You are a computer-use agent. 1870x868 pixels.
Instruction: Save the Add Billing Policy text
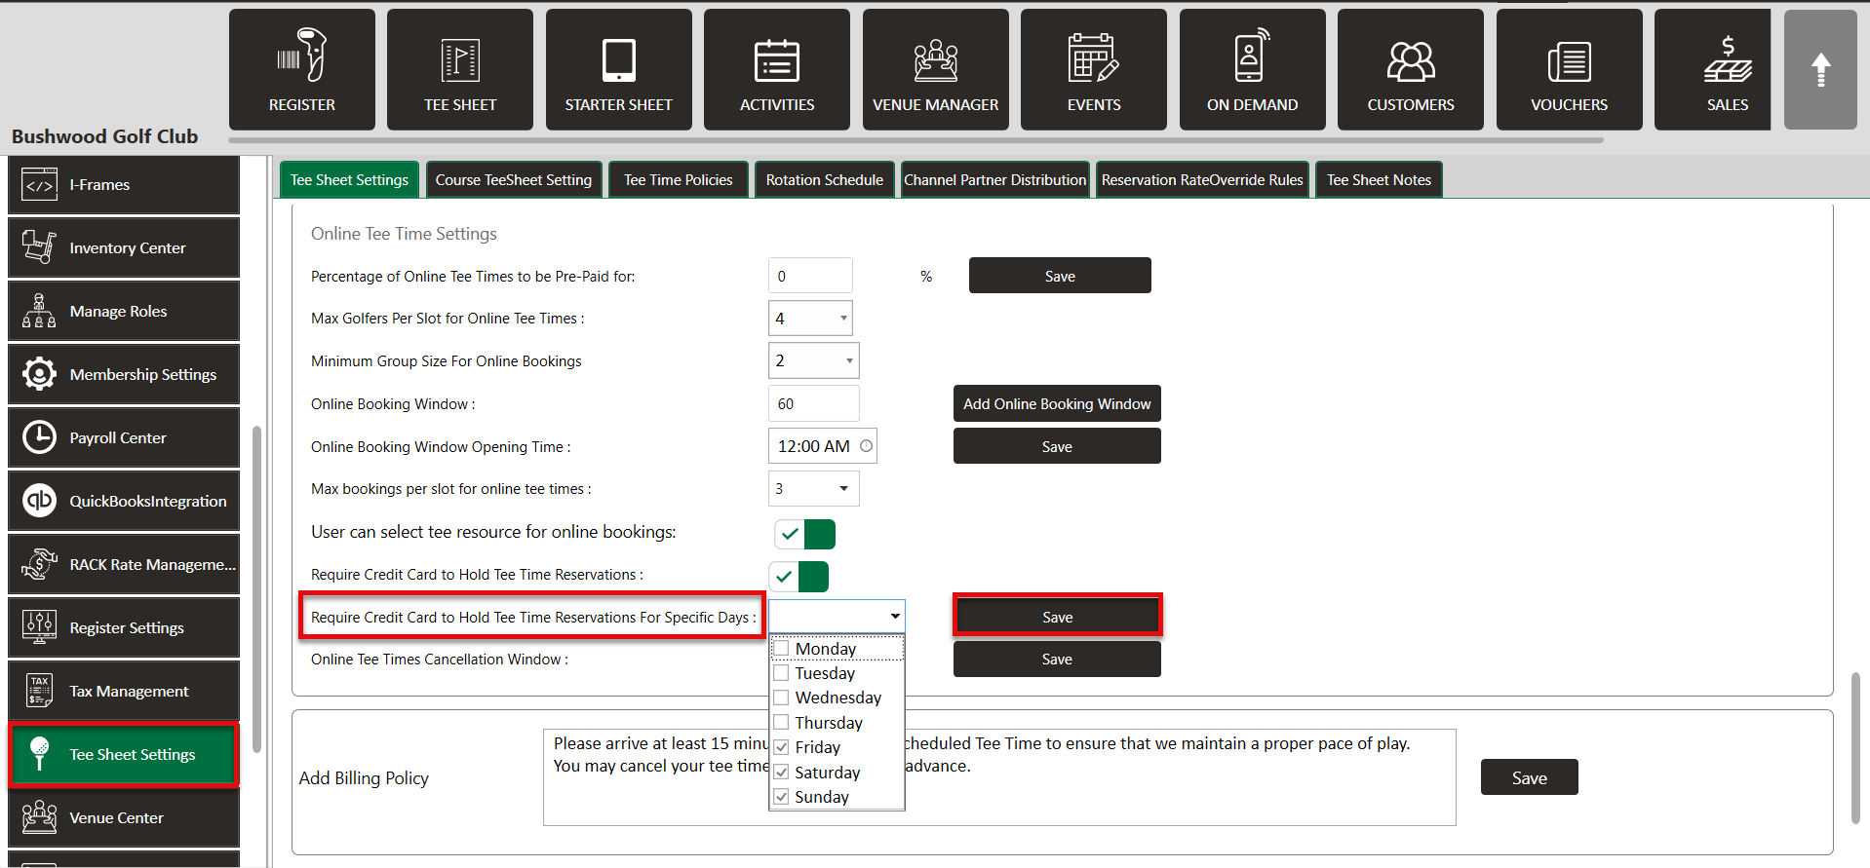point(1529,777)
